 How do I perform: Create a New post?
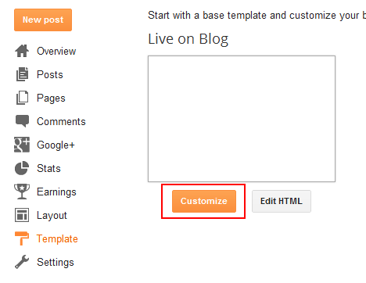[43, 20]
